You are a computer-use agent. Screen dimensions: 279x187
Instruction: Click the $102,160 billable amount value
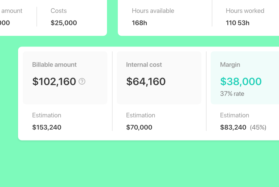54,81
